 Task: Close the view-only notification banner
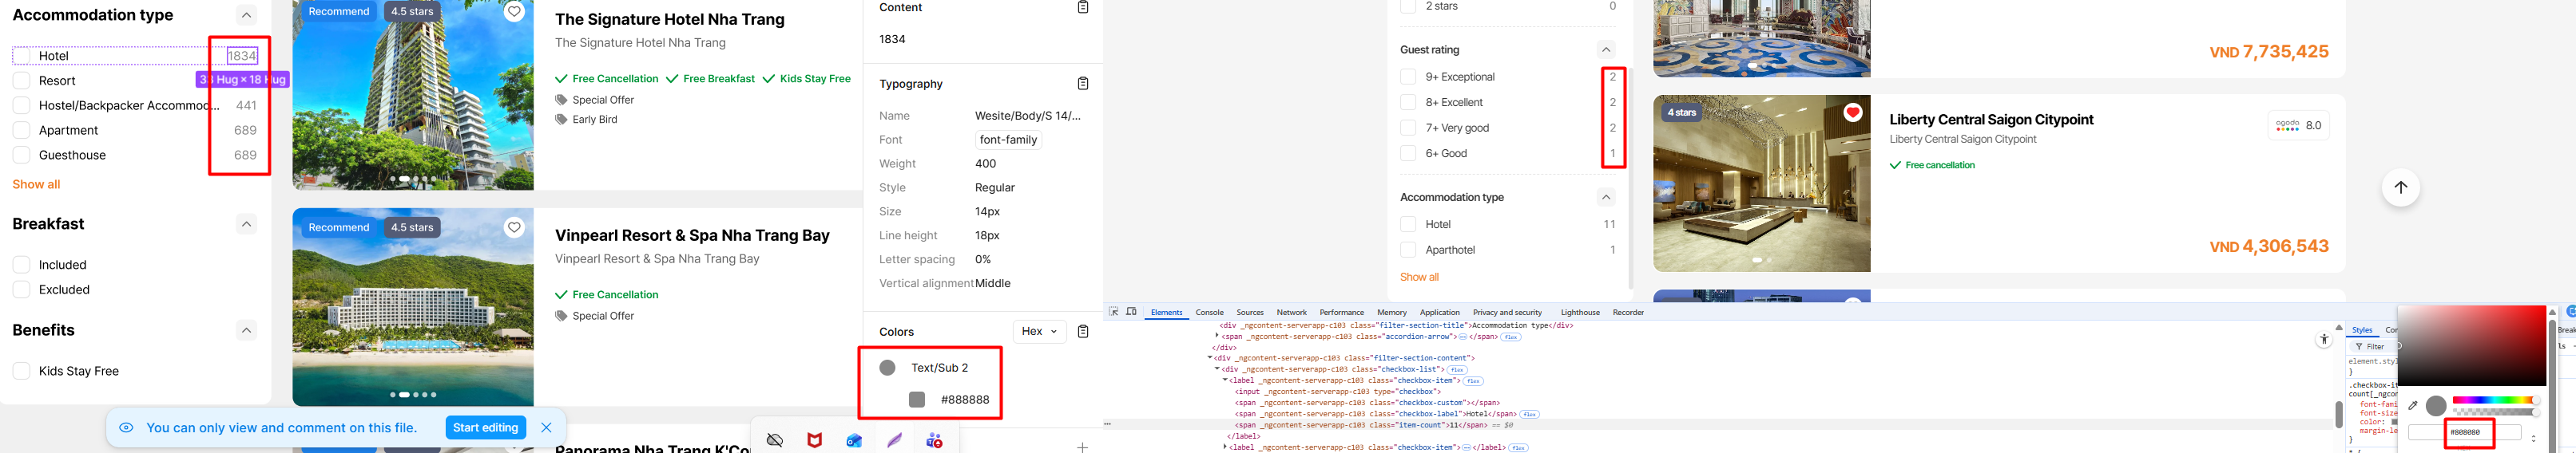(x=546, y=427)
